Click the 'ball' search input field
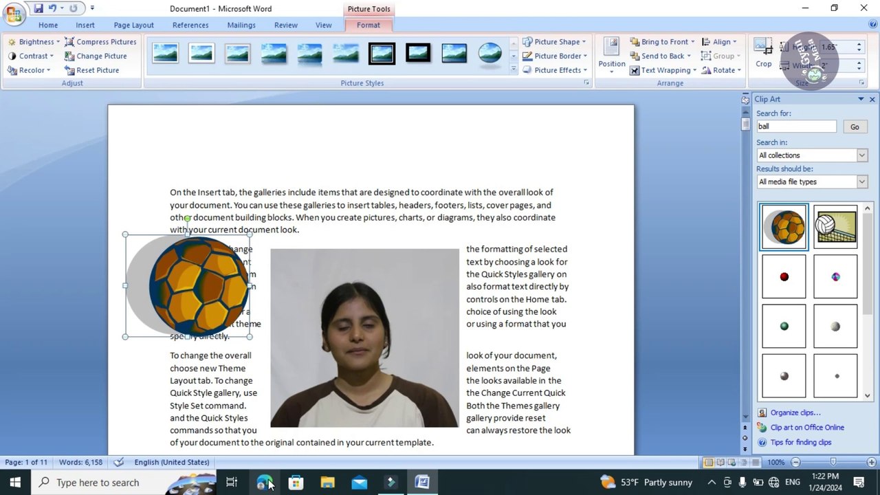Image resolution: width=880 pixels, height=495 pixels. pyautogui.click(x=796, y=126)
